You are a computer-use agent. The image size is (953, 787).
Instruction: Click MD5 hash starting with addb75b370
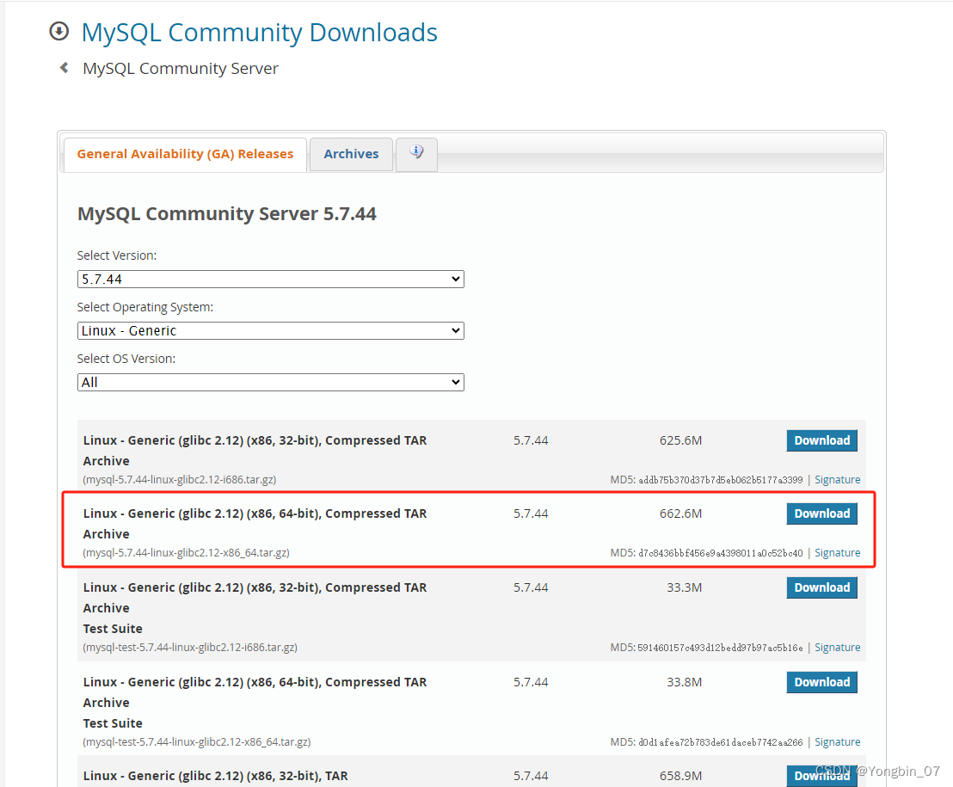720,480
